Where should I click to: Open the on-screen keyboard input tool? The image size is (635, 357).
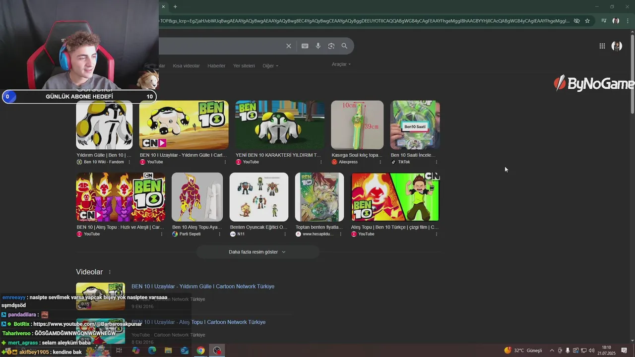pos(305,46)
